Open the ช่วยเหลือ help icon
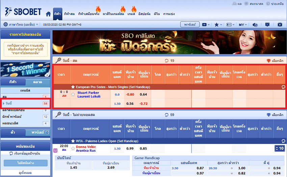This screenshot has height=177, width=287. (275, 4)
